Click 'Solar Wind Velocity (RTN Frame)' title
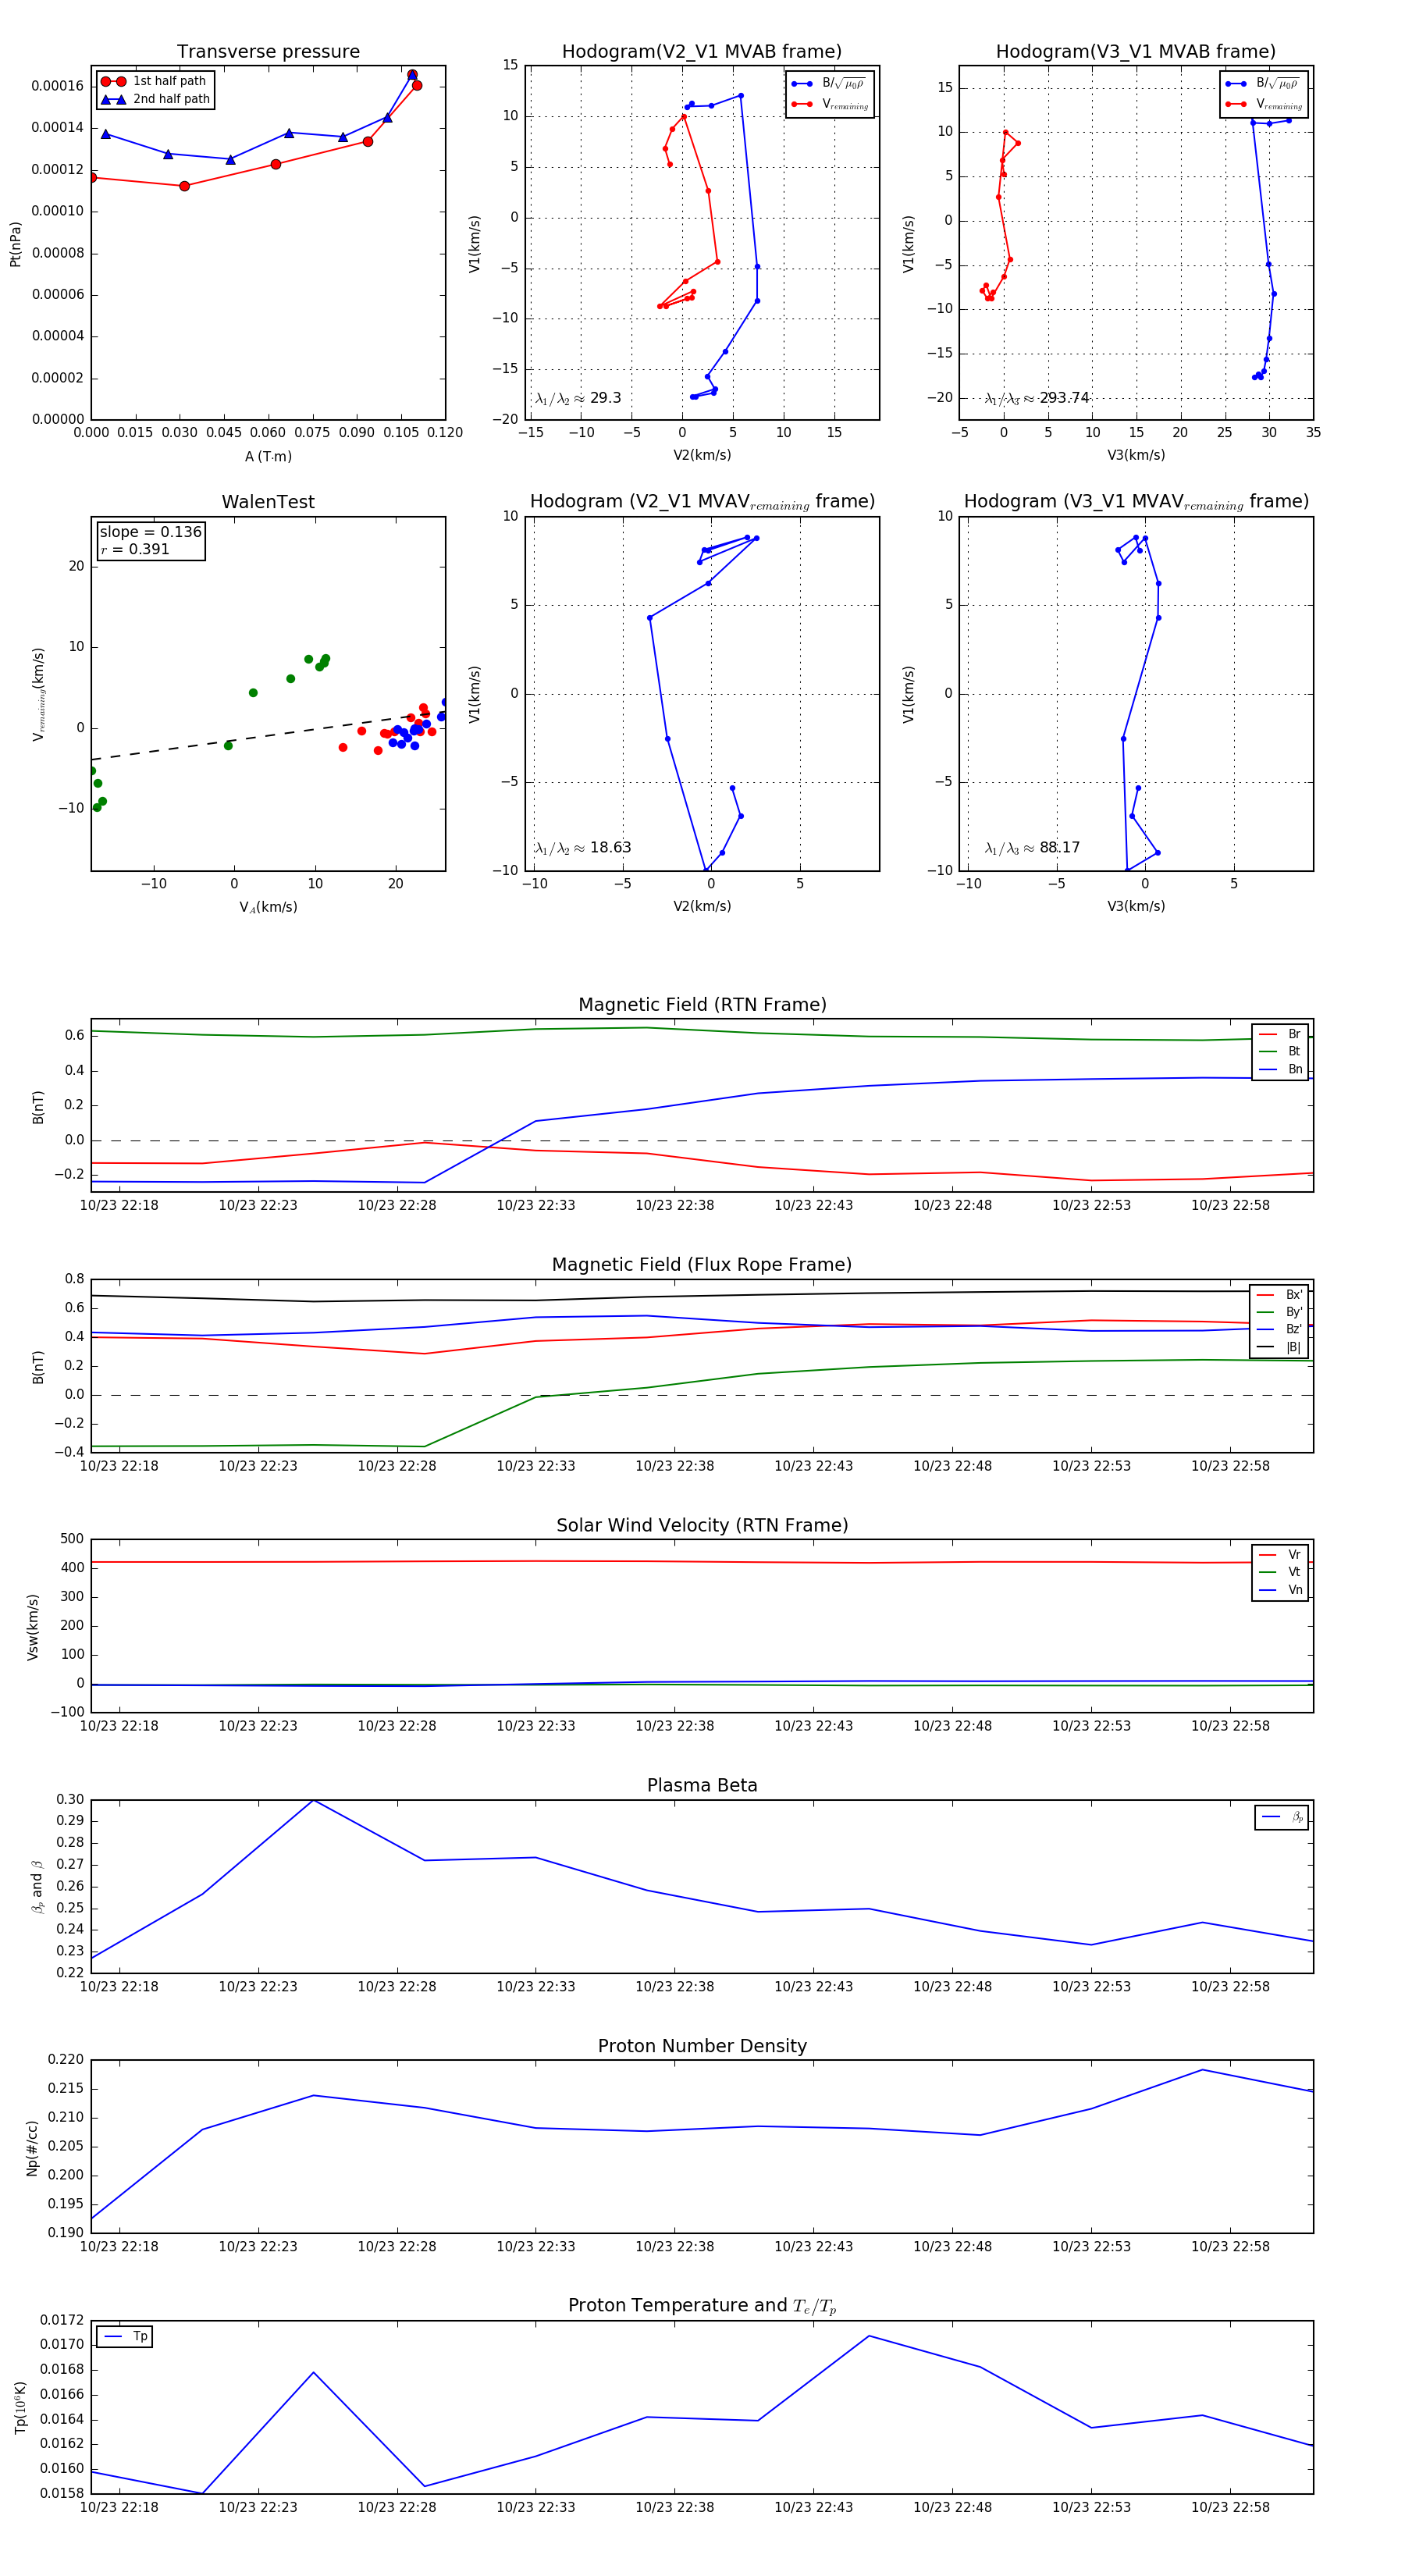Screen dimensions: 1405x2576 click(x=702, y=1525)
